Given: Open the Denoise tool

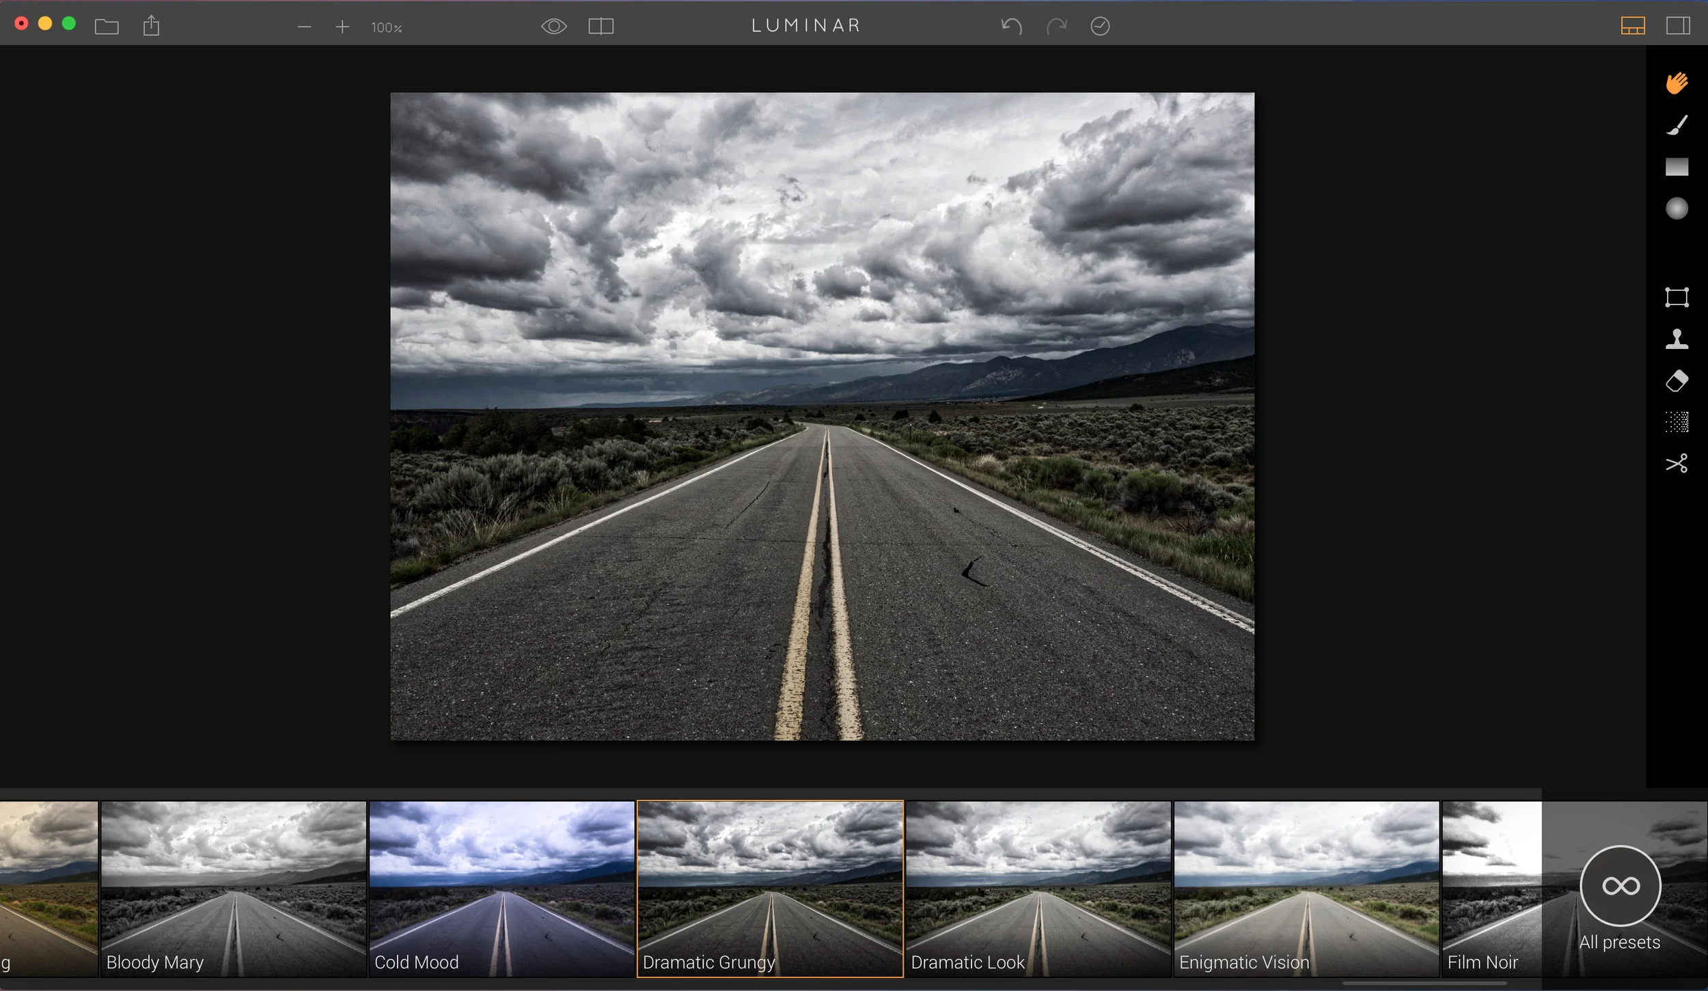Looking at the screenshot, I should (1676, 422).
